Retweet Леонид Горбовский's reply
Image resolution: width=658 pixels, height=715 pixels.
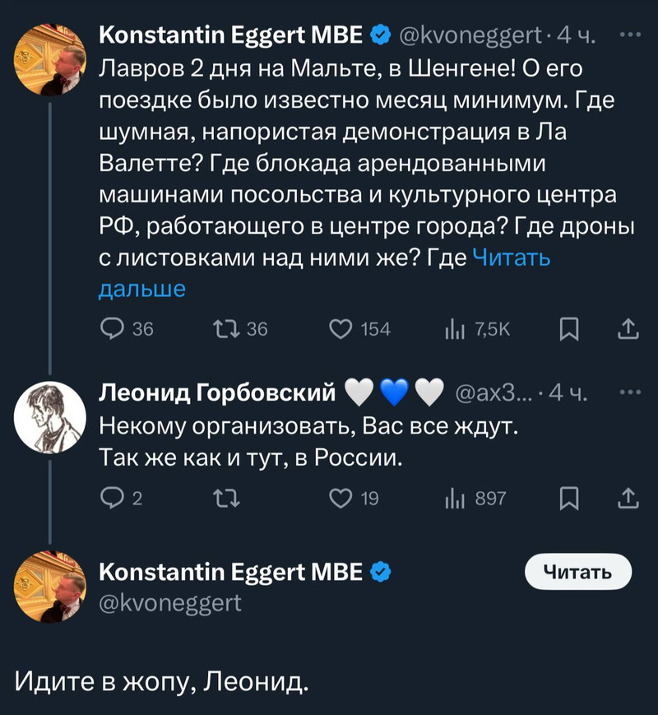(225, 498)
